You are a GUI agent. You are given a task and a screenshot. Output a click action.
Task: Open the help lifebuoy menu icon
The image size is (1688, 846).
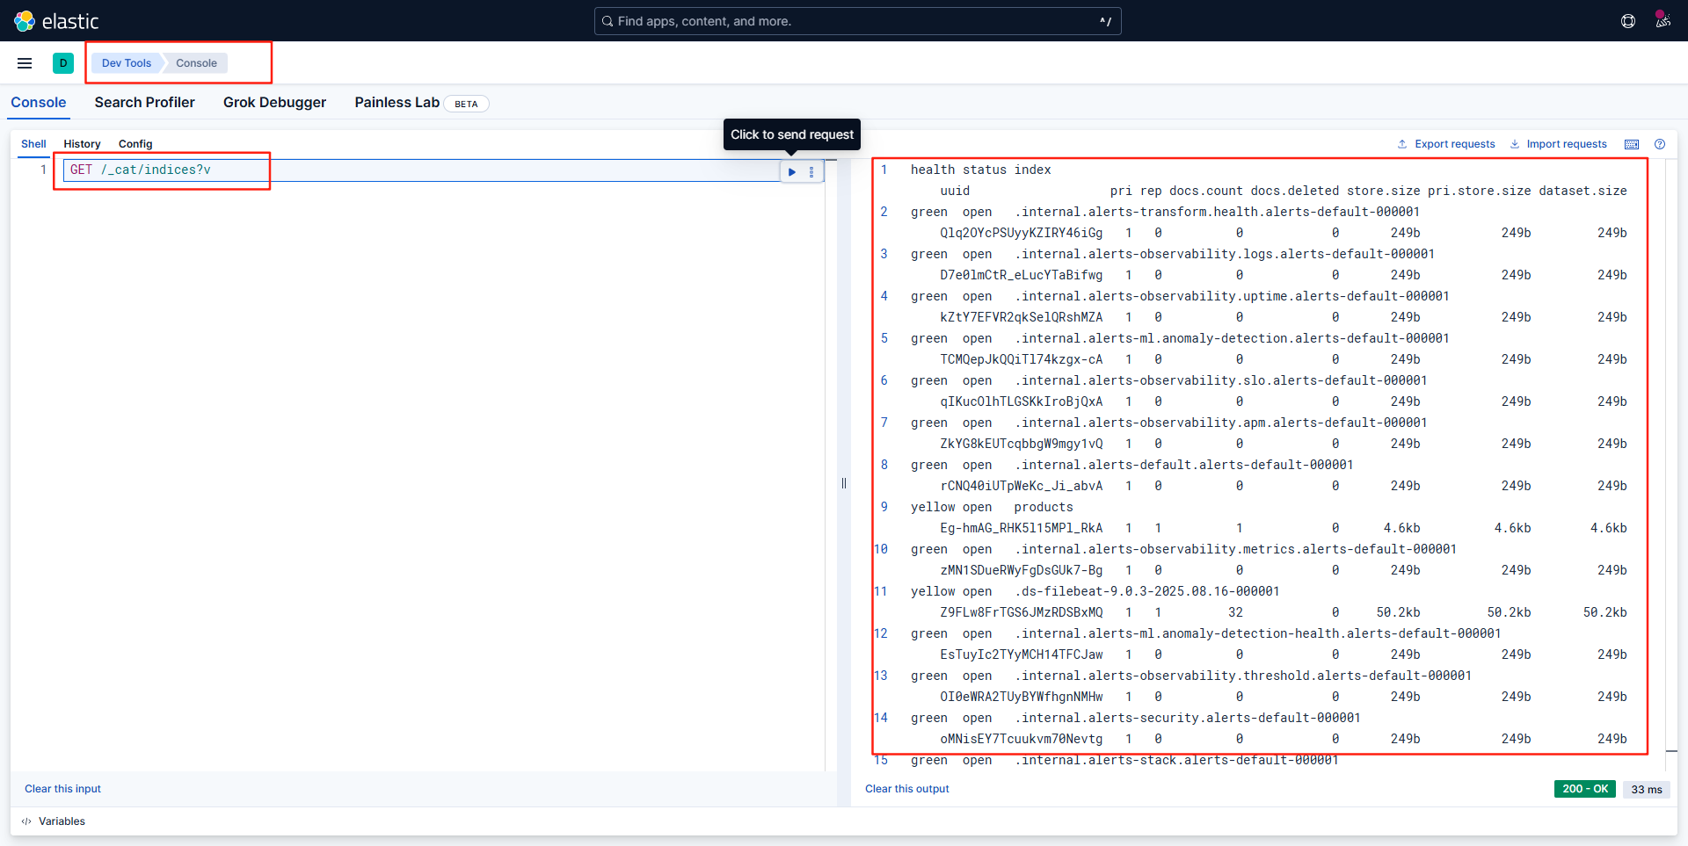point(1628,21)
